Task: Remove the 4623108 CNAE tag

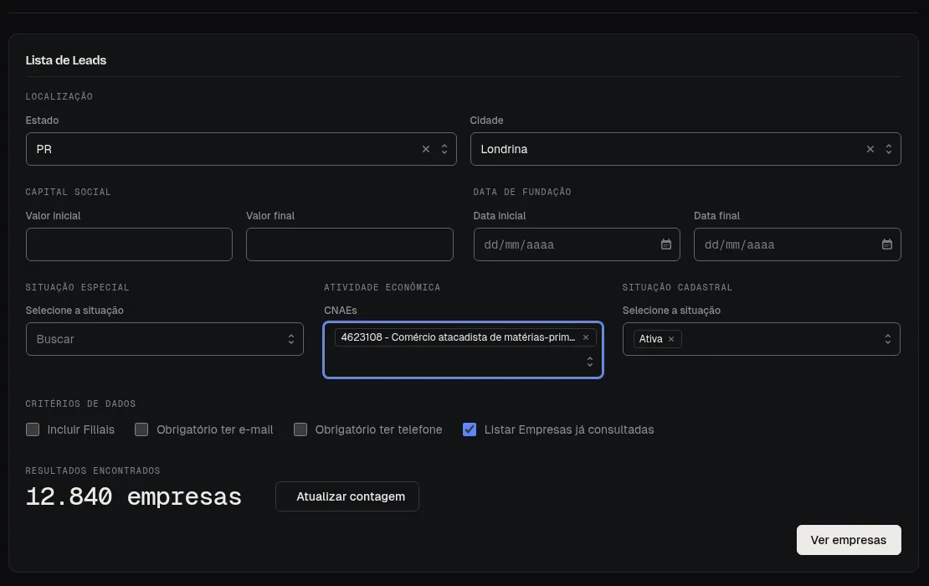Action: pos(585,337)
